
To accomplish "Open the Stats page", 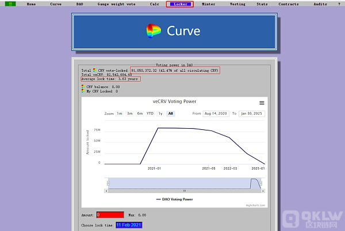I will [x=262, y=4].
